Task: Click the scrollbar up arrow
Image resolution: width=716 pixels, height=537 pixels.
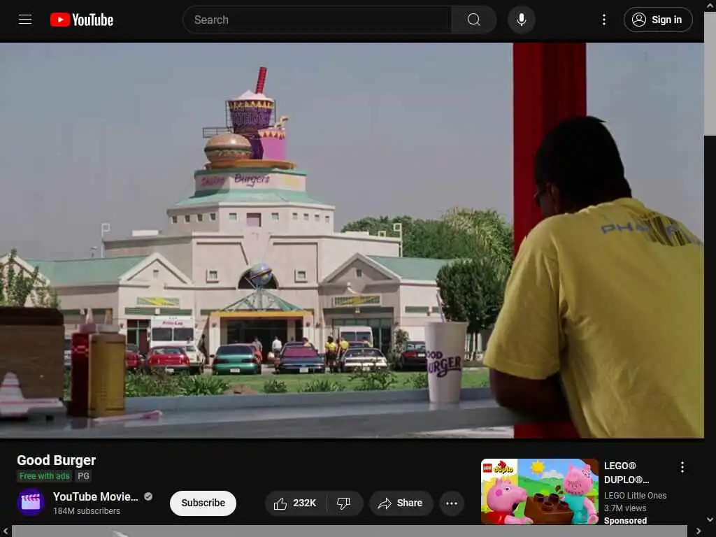Action: [x=710, y=6]
